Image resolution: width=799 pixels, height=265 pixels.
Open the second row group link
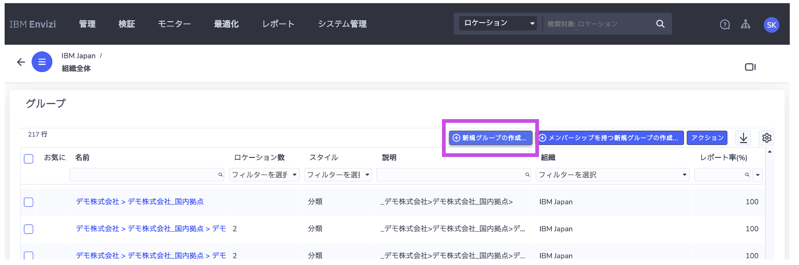[x=151, y=229]
